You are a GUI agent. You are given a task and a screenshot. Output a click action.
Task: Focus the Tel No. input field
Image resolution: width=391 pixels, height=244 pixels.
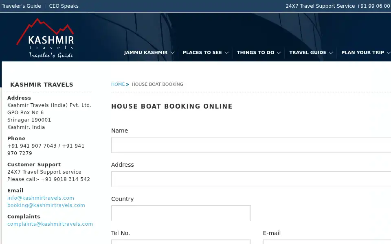181,242
